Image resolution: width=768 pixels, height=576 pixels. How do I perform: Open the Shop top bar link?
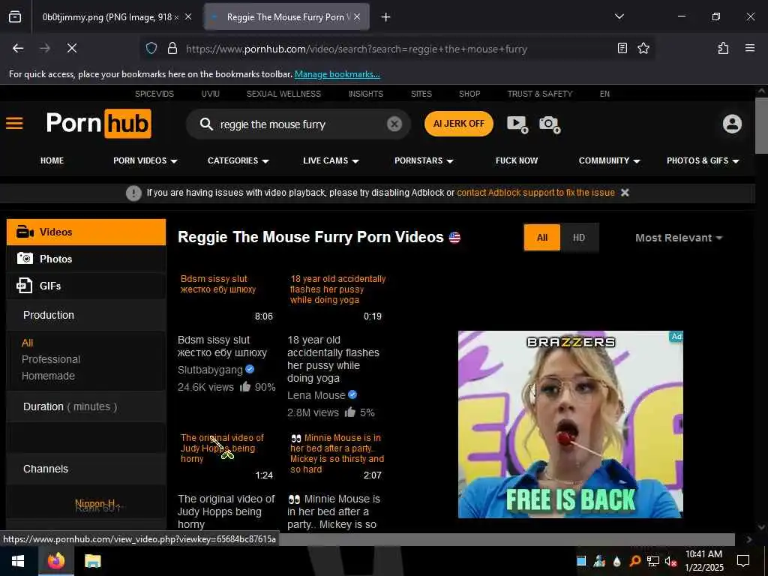[x=469, y=94]
